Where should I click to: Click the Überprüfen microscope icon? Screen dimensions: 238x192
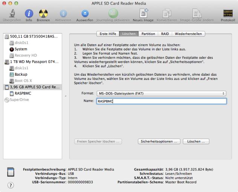[x=12, y=13]
